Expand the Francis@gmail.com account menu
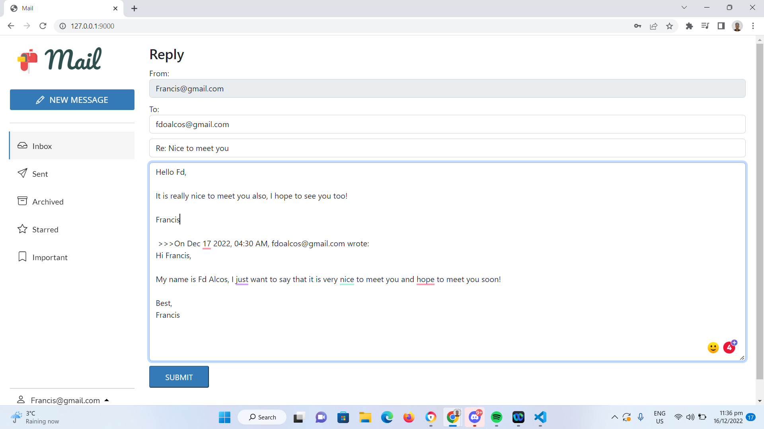Viewport: 764px width, 429px height. (x=65, y=400)
